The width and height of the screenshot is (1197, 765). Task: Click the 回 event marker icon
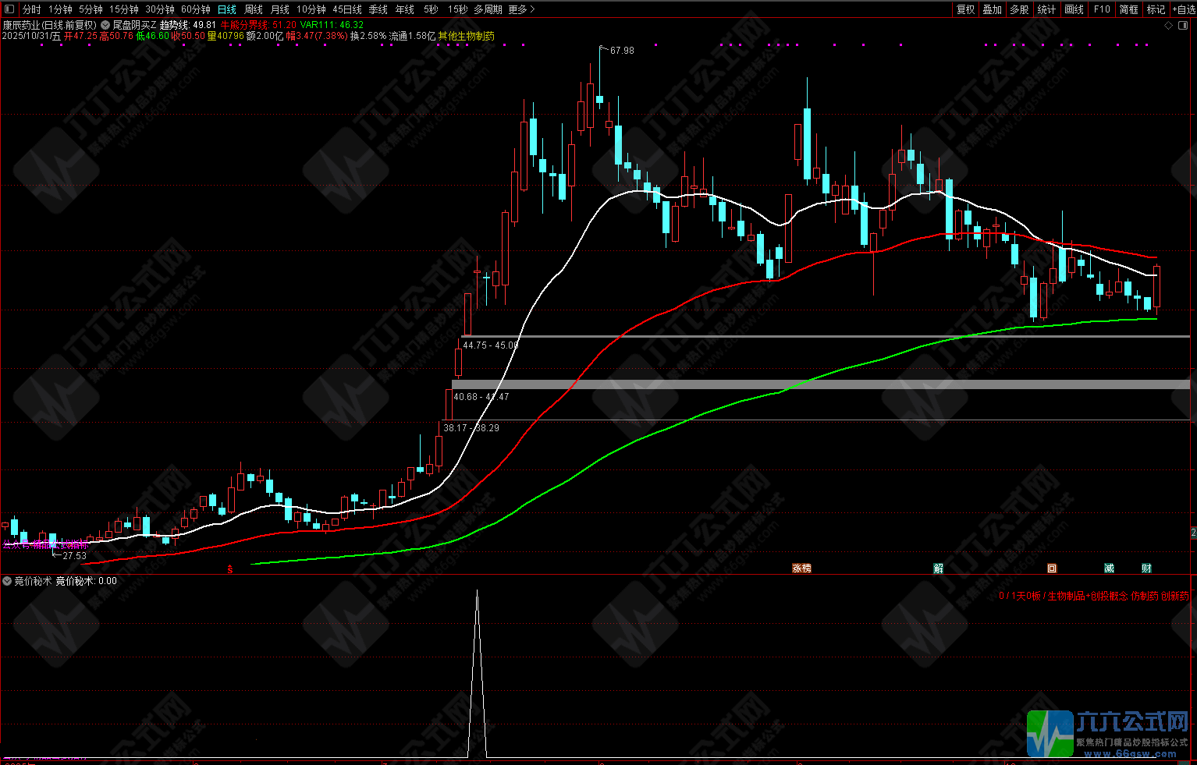[1051, 568]
